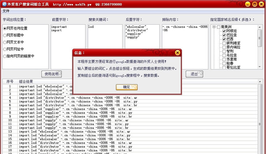Maximize the window using title bar button
The image size is (266, 154).
[x=254, y=4]
